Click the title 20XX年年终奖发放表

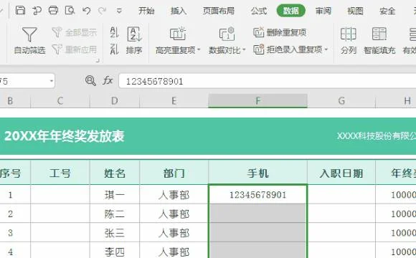65,136
